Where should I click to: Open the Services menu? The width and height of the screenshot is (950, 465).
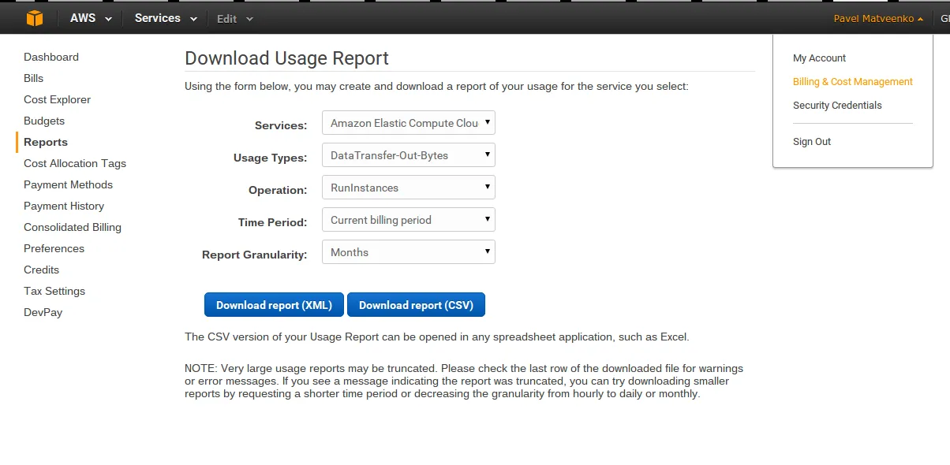[x=166, y=18]
